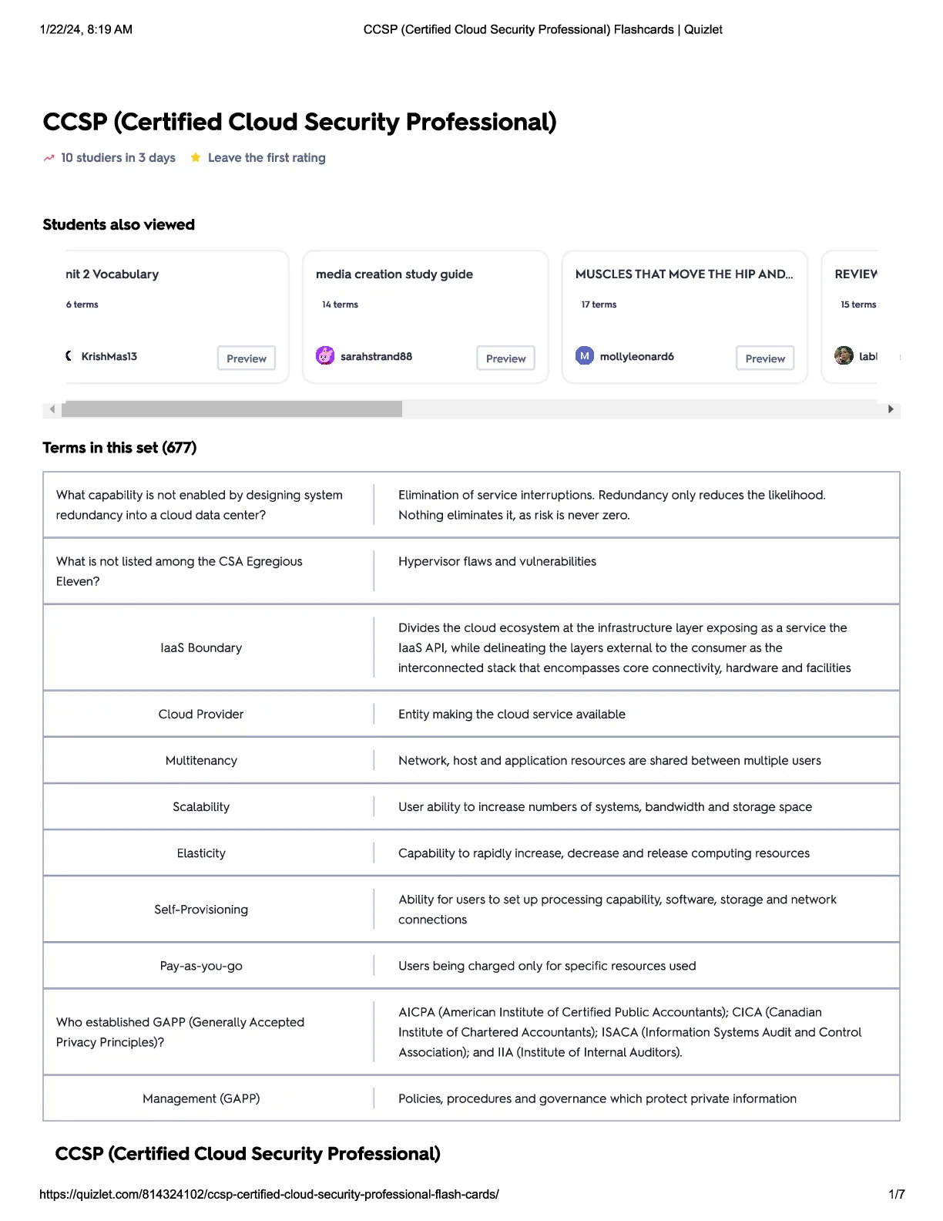Screen dimensions: 943x1221
Task: Click the horizontal scrollbar thumb
Action: [x=232, y=409]
